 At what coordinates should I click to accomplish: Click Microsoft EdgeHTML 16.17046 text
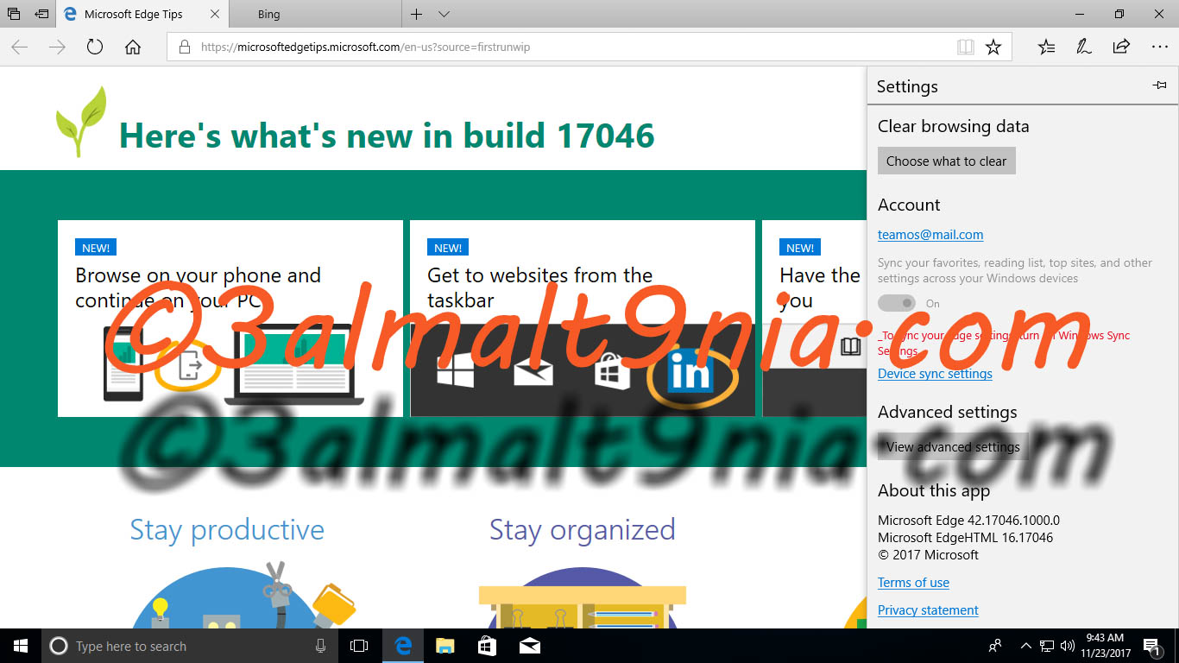(x=965, y=538)
